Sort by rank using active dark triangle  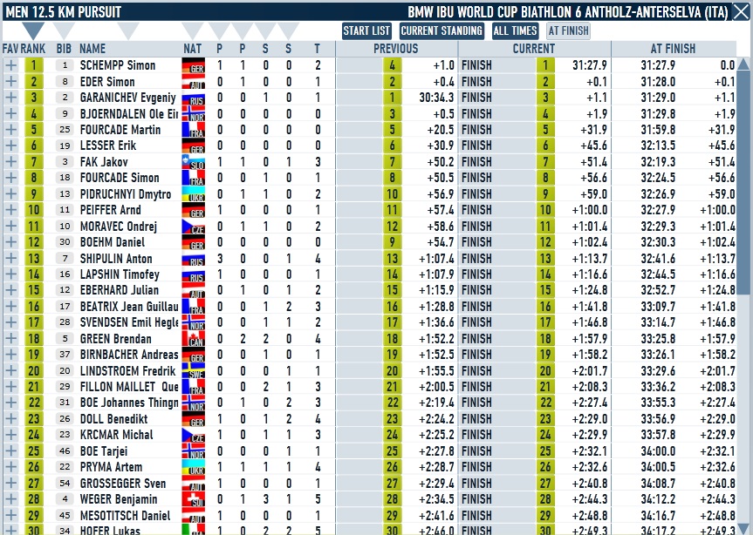point(33,31)
